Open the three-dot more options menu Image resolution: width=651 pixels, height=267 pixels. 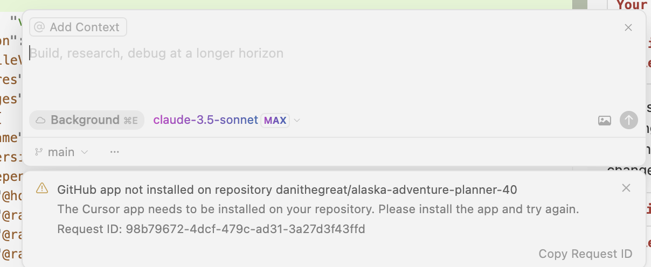pyautogui.click(x=114, y=152)
